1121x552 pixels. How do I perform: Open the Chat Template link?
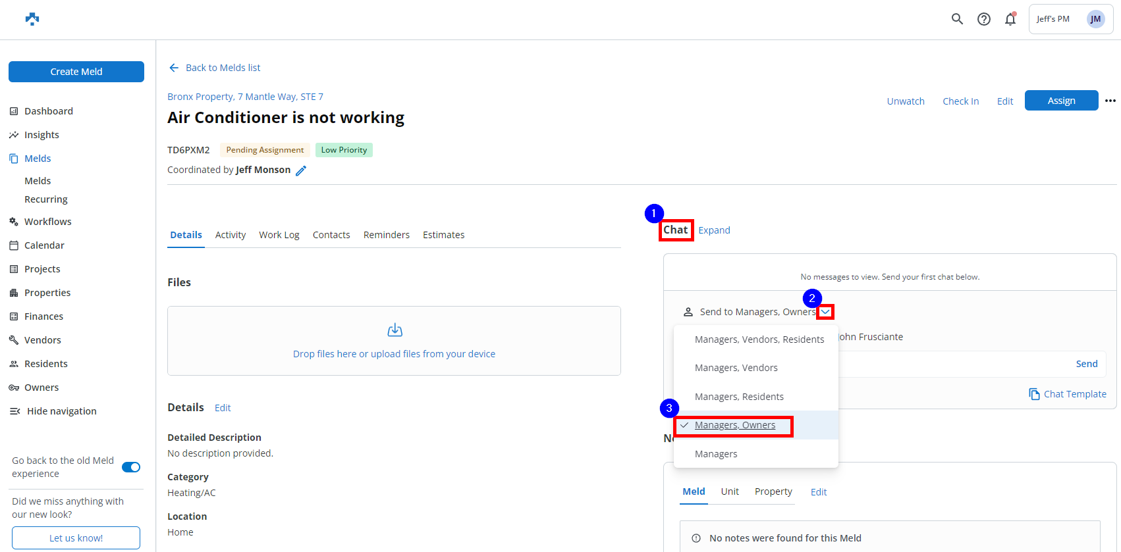tap(1068, 394)
